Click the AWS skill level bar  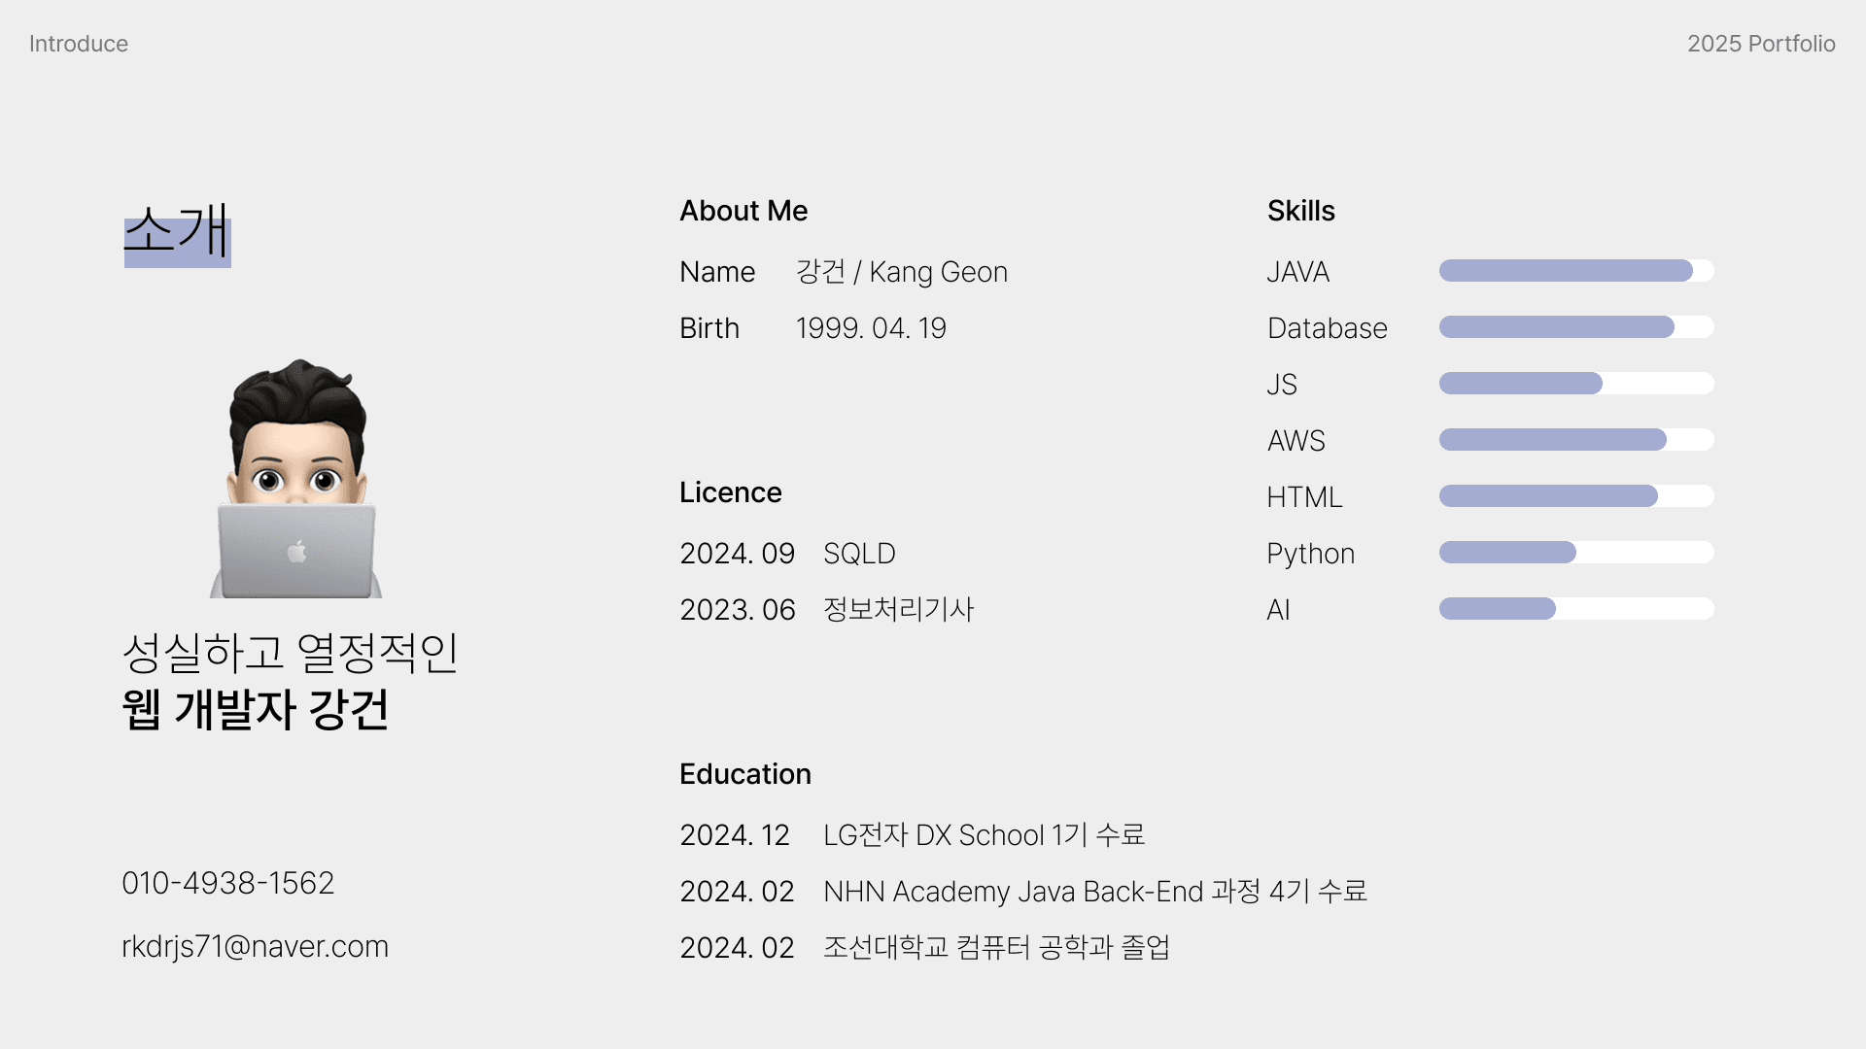click(x=1576, y=440)
